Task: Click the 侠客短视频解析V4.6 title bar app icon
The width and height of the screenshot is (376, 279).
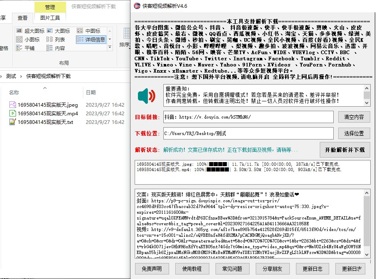Action: tap(137, 6)
